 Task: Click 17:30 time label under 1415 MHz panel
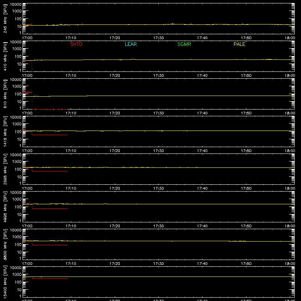point(158,151)
